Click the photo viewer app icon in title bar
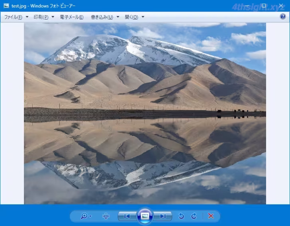The image size is (290, 226). coord(6,6)
